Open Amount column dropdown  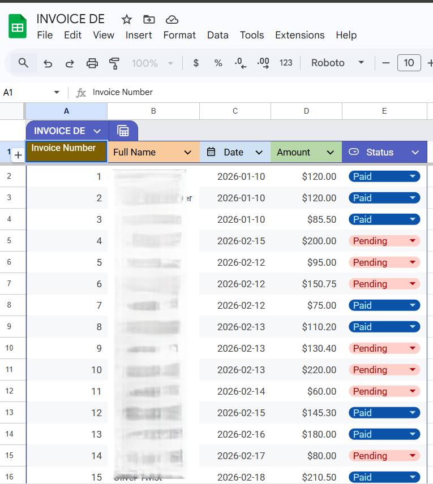pos(331,153)
